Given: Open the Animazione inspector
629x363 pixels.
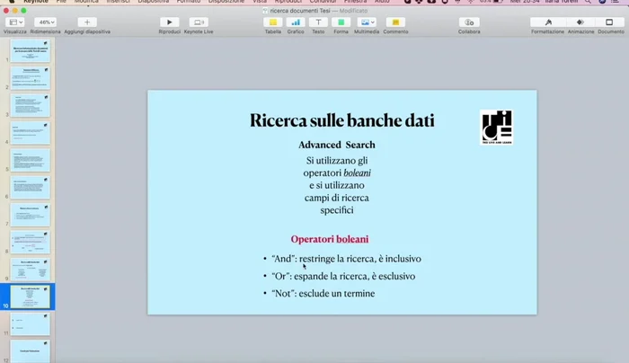Looking at the screenshot, I should [x=580, y=22].
